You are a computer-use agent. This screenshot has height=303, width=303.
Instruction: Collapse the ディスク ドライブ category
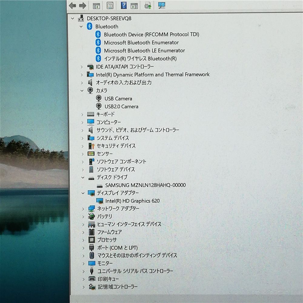[82, 177]
